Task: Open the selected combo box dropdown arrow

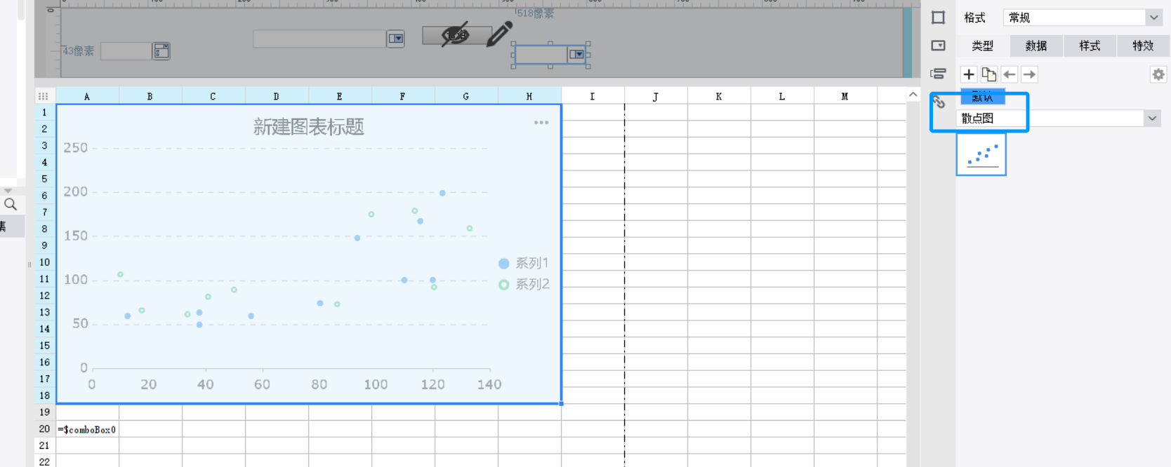Action: point(577,55)
